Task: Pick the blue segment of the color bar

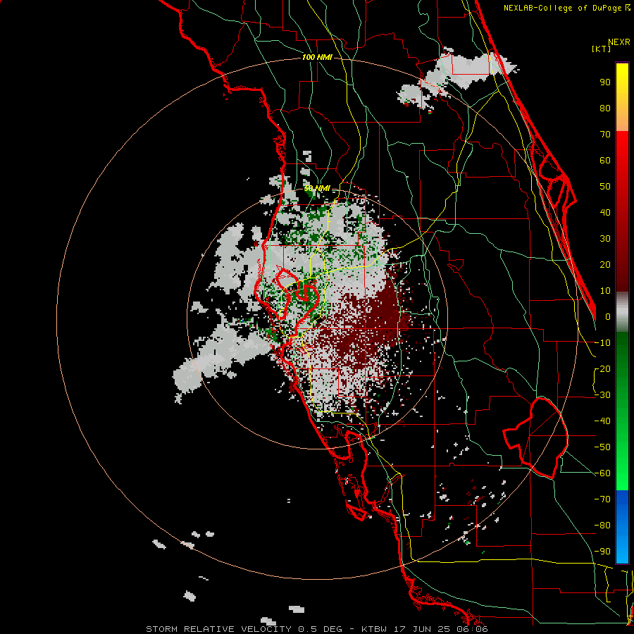Action: pos(622,527)
